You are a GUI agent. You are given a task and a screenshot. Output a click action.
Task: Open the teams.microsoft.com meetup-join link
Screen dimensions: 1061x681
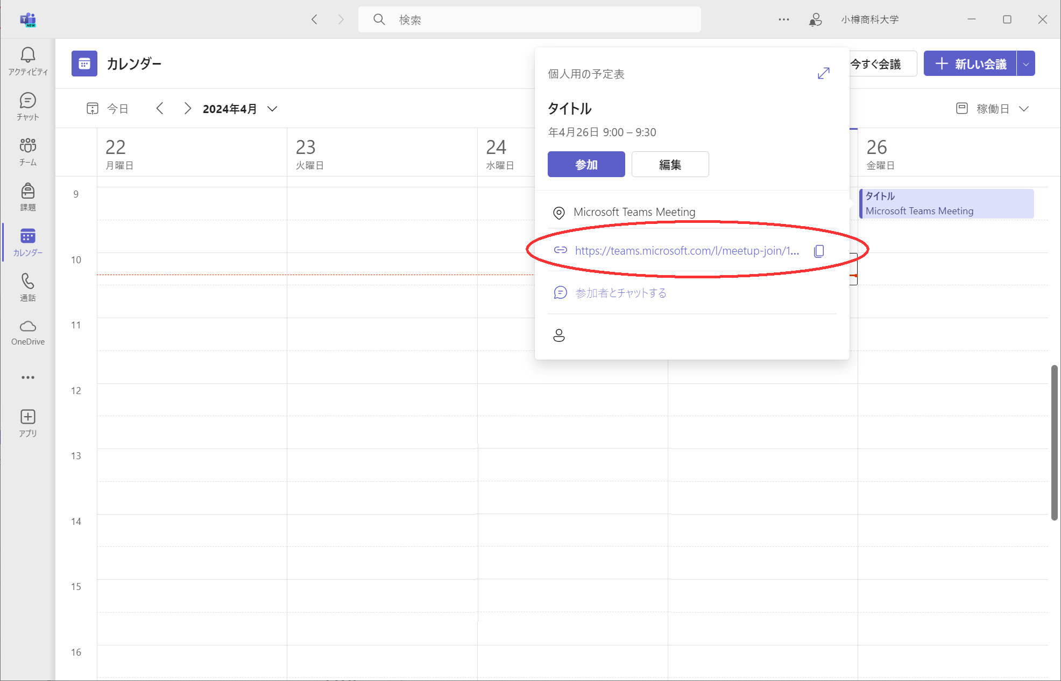pos(687,251)
